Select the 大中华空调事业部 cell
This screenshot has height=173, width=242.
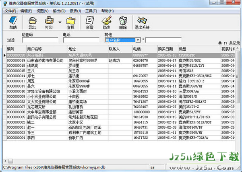[47, 112]
